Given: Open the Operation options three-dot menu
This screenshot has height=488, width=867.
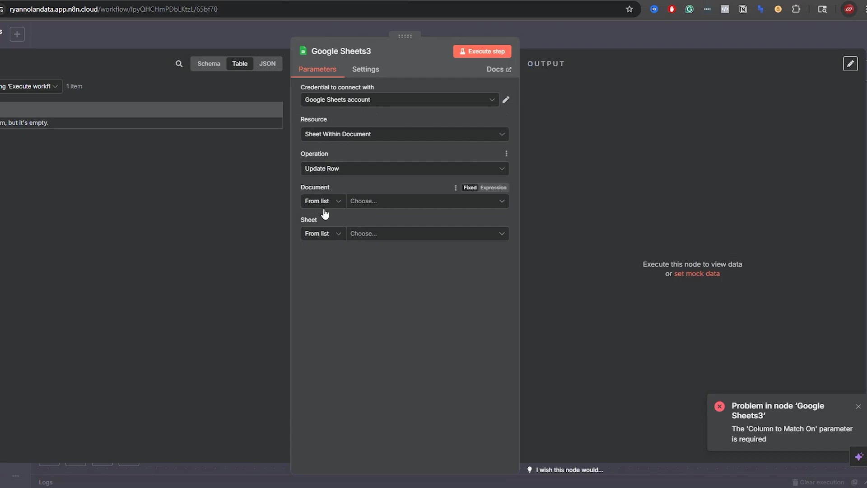Looking at the screenshot, I should click(506, 154).
